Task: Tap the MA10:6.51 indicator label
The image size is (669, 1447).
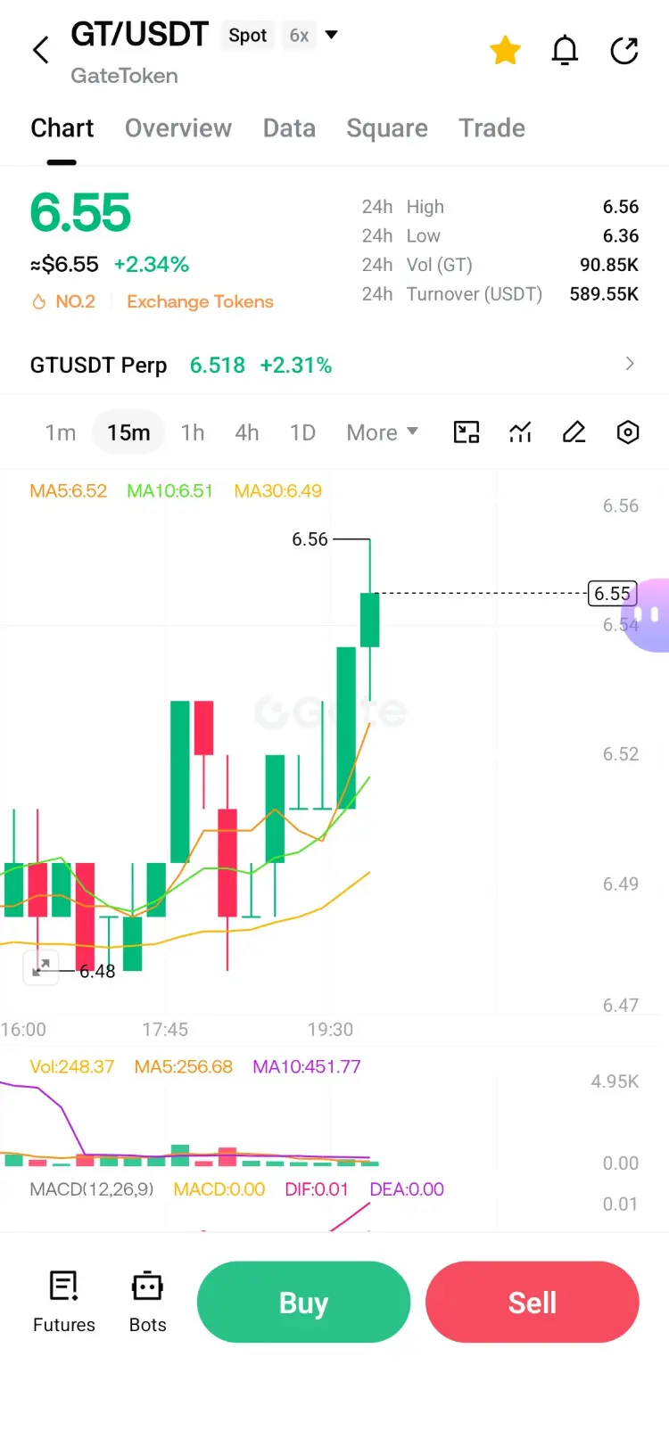Action: [x=169, y=491]
